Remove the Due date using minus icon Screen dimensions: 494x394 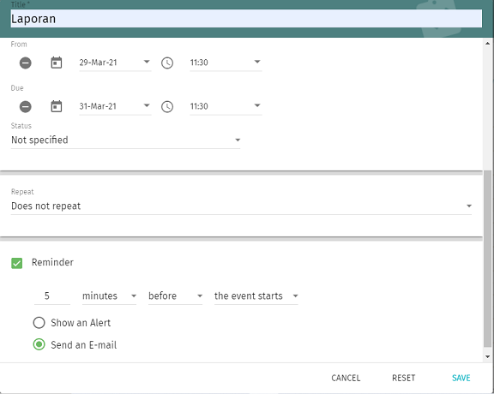26,107
